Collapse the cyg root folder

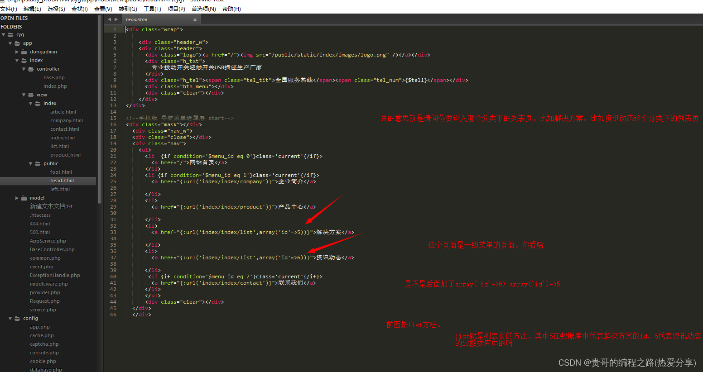tap(4, 35)
